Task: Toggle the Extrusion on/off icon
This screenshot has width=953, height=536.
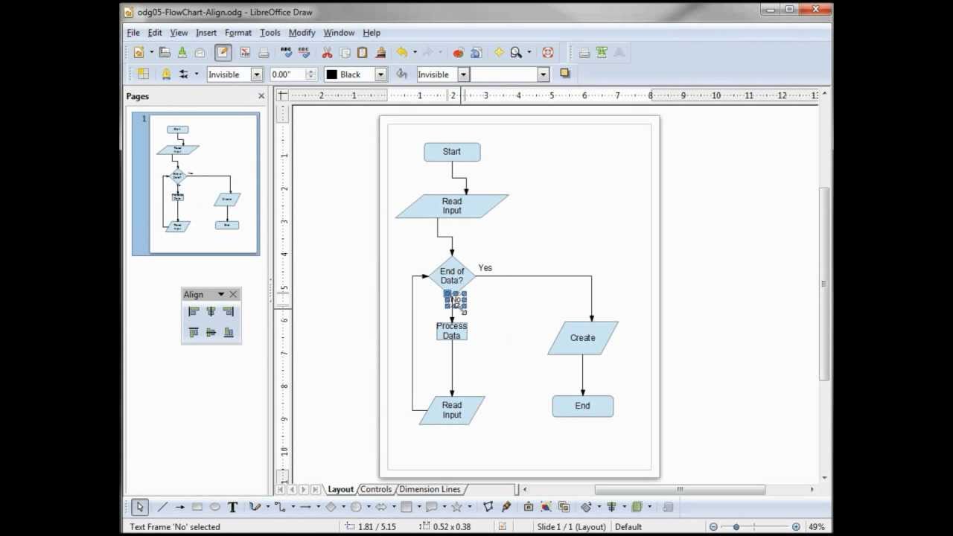Action: click(668, 507)
